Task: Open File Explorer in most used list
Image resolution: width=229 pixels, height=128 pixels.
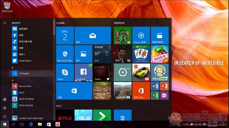Action: 31,29
